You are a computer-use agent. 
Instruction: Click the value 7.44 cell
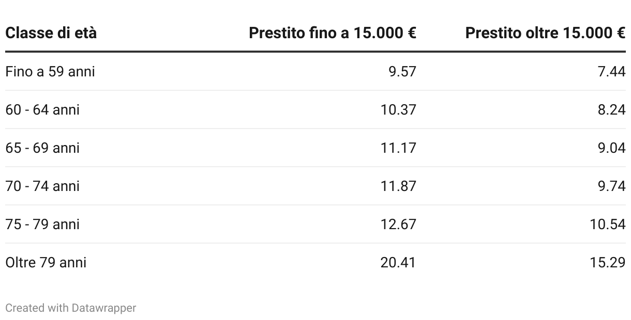tap(611, 71)
